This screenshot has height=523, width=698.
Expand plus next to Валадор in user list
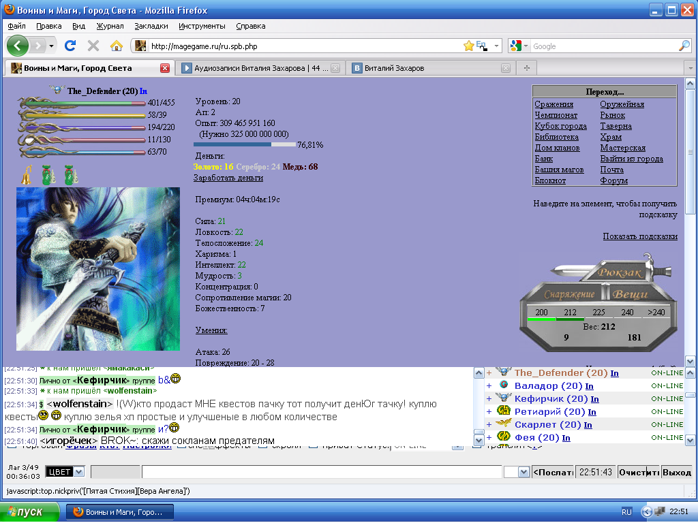click(x=489, y=386)
